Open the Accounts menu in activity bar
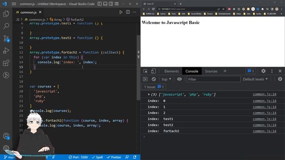Screen dimensions: 285x160 pyautogui.click(x=6, y=136)
